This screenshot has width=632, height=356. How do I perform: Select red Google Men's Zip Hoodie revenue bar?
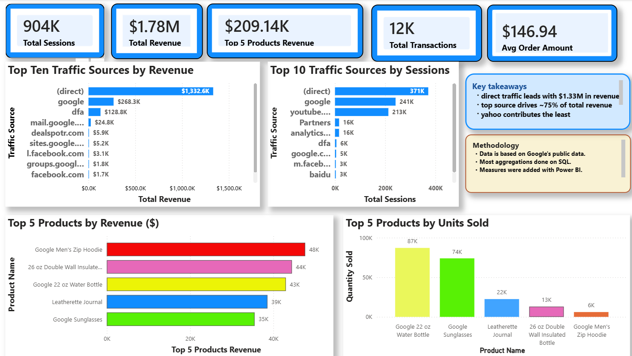pyautogui.click(x=206, y=249)
